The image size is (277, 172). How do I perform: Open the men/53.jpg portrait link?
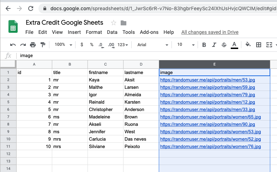point(207,80)
